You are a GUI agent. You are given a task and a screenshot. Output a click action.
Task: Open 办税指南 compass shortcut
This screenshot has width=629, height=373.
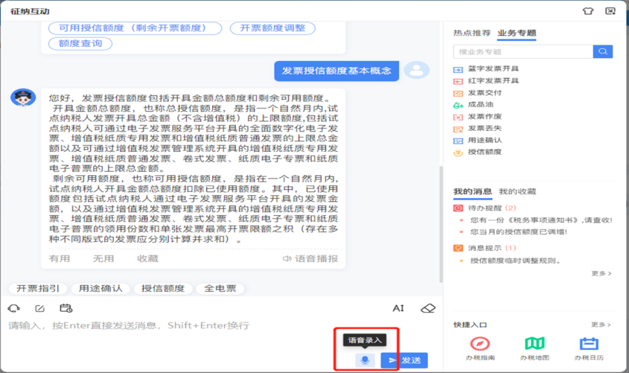pos(480,348)
